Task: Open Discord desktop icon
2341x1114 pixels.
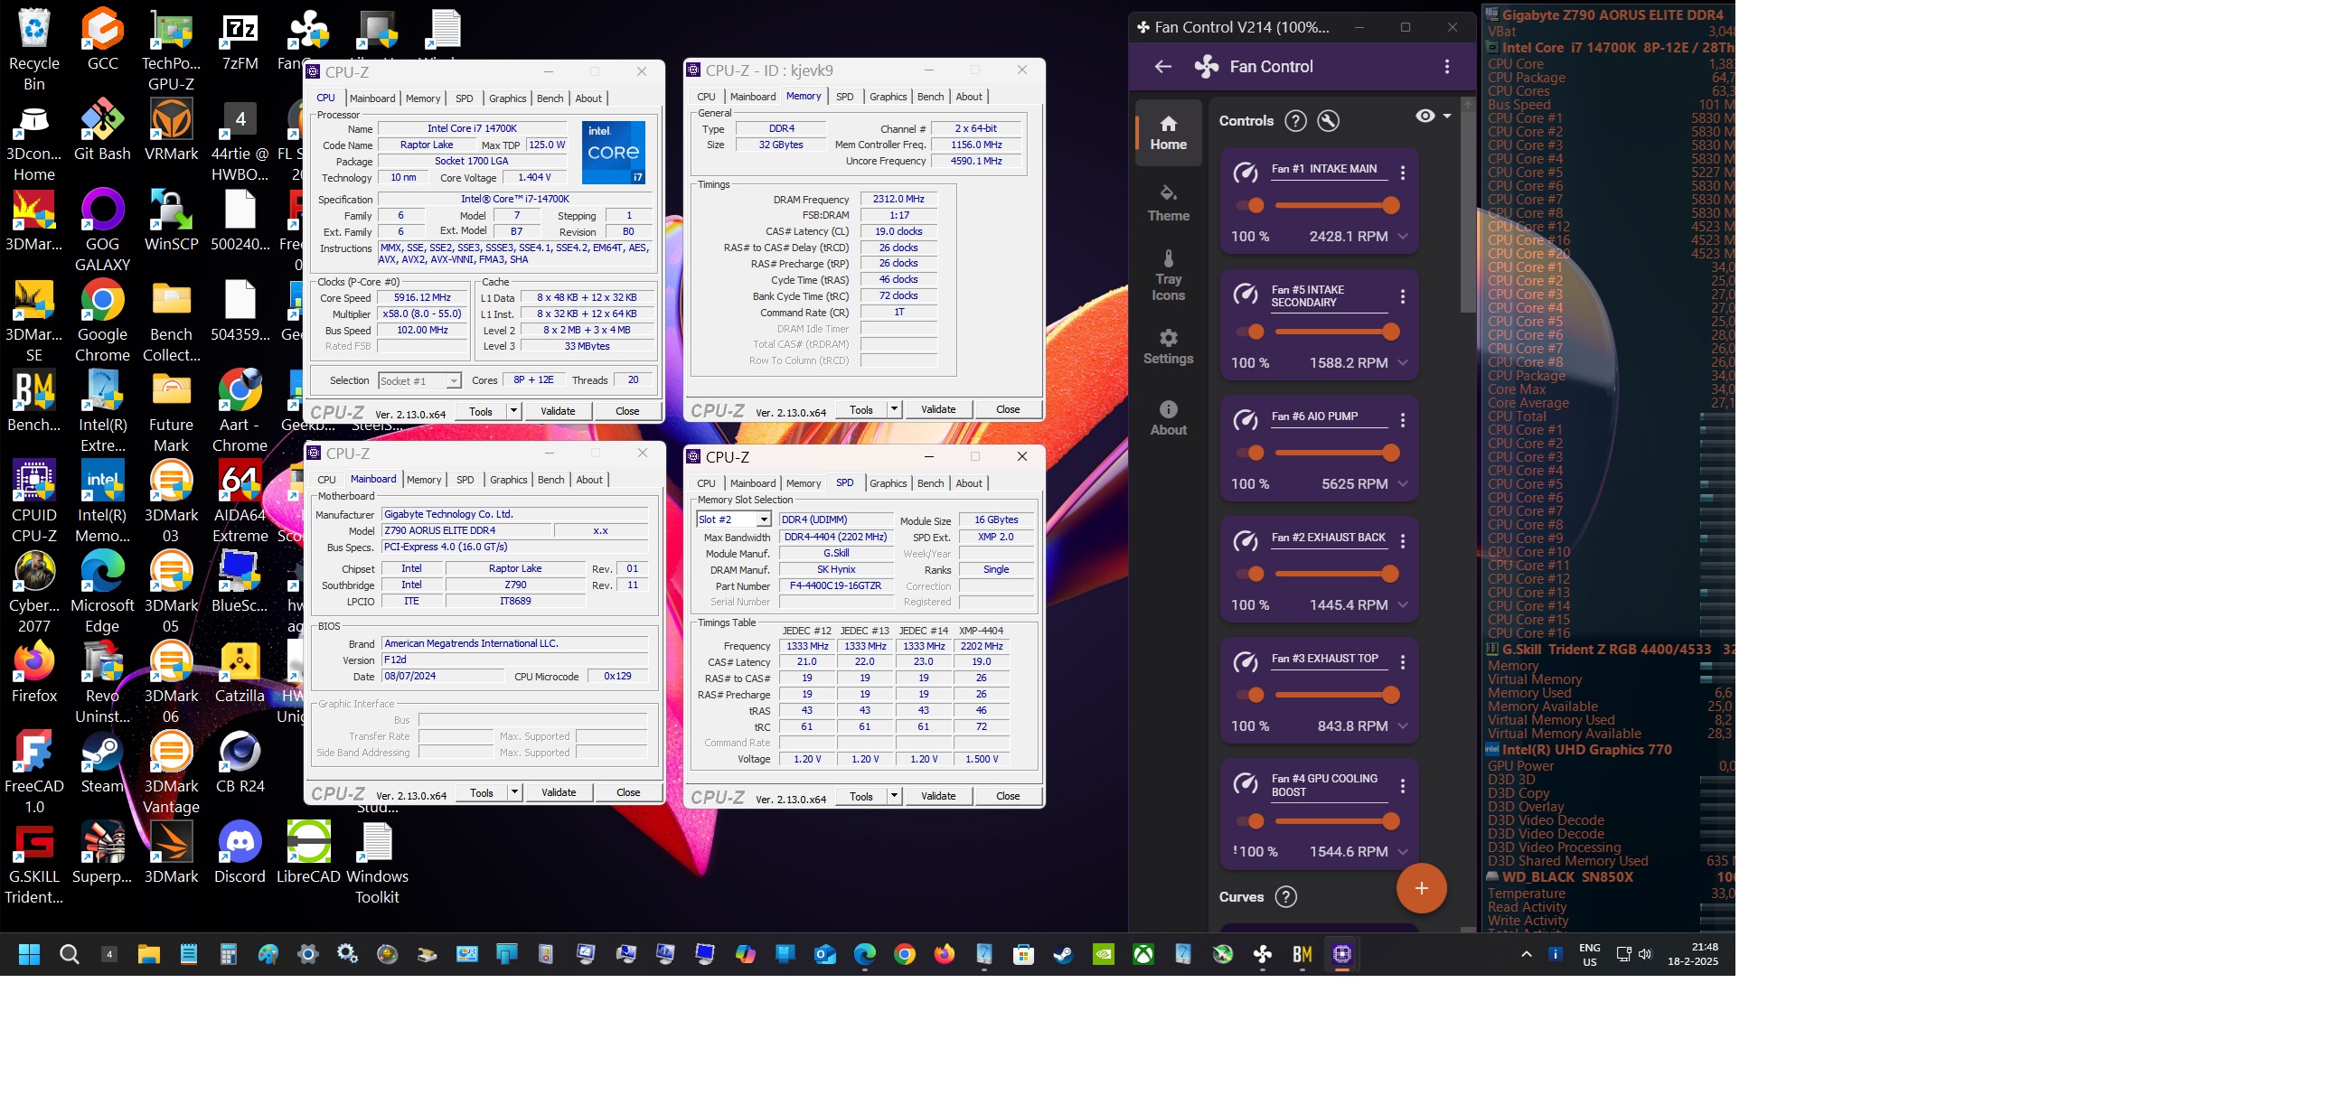Action: [240, 852]
